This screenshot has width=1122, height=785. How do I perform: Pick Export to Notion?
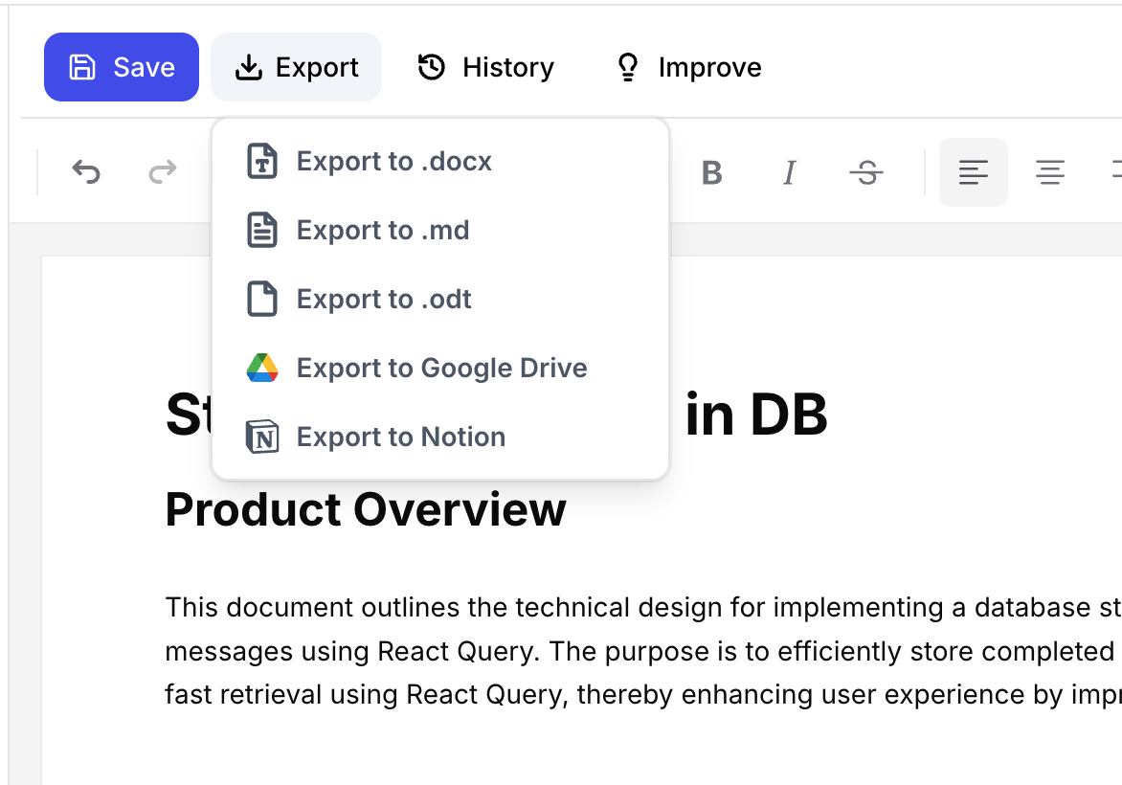[440, 436]
